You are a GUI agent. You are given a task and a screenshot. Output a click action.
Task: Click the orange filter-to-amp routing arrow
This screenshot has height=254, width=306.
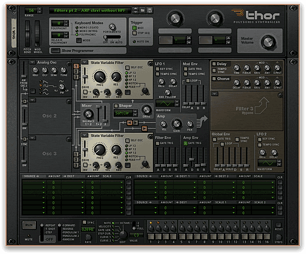point(144,128)
